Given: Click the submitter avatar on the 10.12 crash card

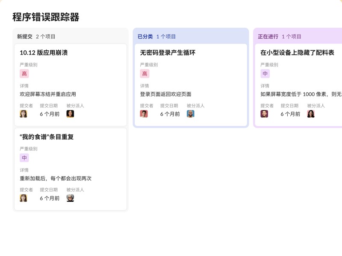Looking at the screenshot, I should point(24,114).
